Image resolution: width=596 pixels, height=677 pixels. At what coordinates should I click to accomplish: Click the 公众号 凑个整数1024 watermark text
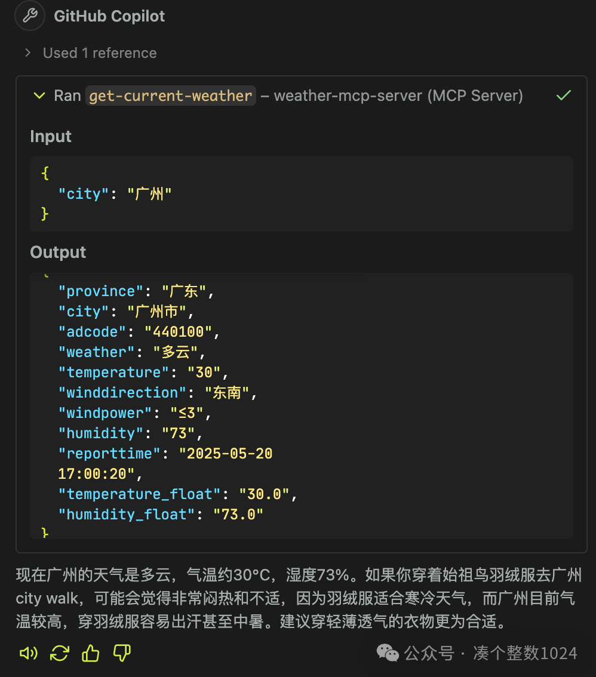(490, 653)
